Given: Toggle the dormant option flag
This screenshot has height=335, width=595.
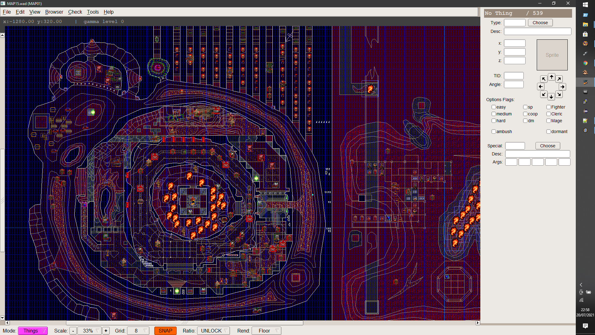Looking at the screenshot, I should (549, 132).
